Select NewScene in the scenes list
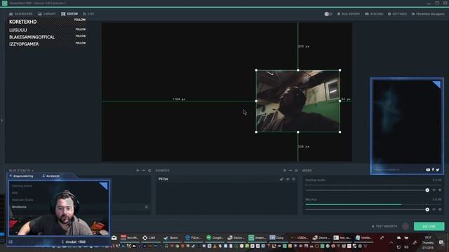 (x=19, y=206)
